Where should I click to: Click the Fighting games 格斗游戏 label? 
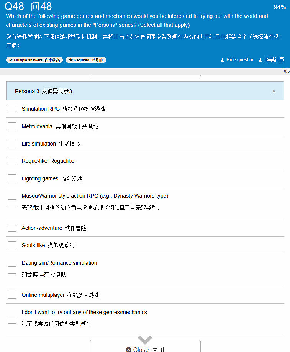52,178
